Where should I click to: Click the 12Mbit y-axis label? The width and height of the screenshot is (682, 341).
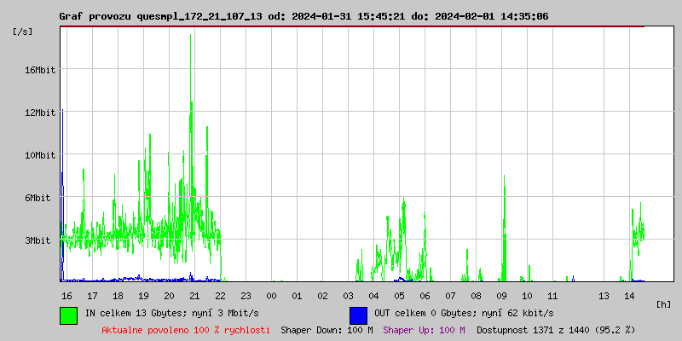(x=40, y=113)
